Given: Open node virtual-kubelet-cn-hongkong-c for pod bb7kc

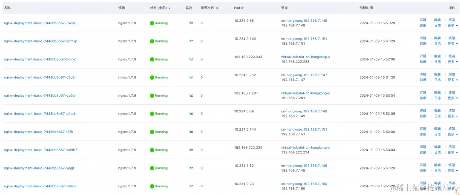Looking at the screenshot, I should coord(306,57).
